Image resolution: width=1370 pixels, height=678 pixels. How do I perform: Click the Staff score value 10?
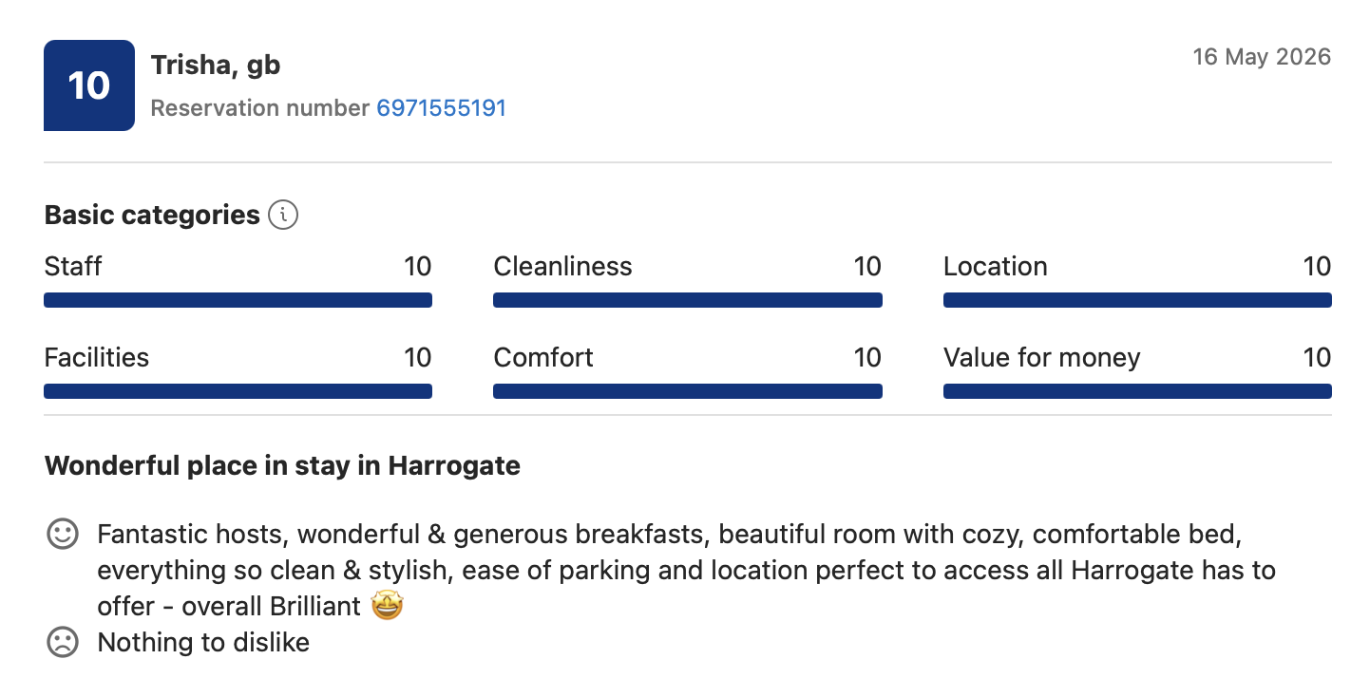tap(418, 267)
